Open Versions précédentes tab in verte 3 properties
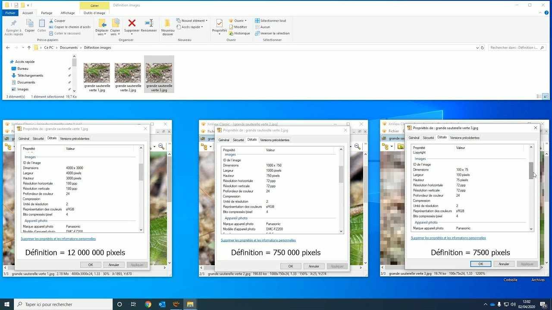The image size is (552, 310). click(464, 138)
